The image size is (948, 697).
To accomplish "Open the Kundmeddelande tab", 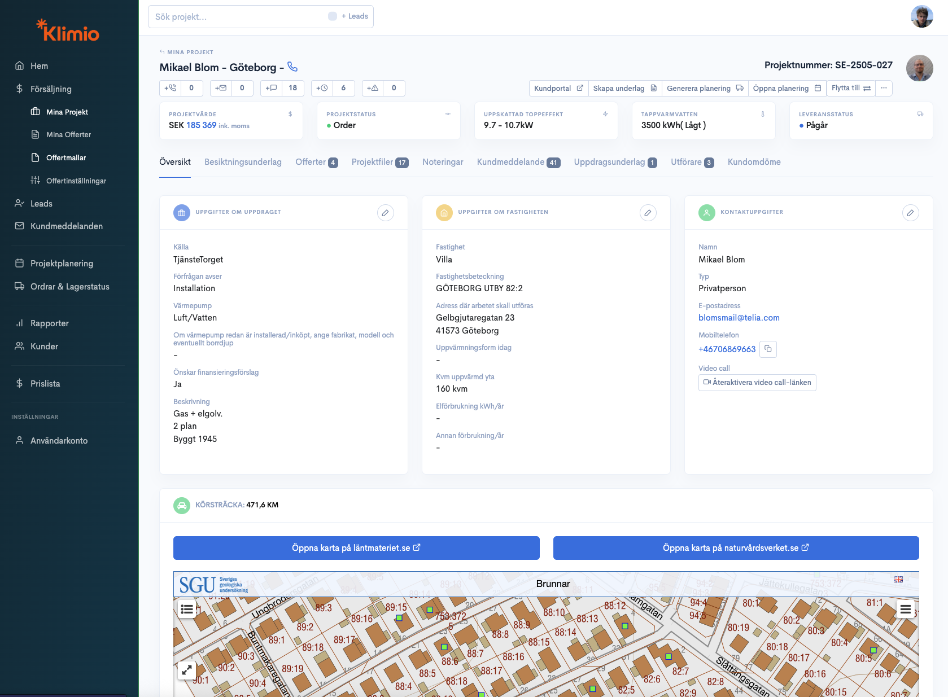I will coord(510,162).
